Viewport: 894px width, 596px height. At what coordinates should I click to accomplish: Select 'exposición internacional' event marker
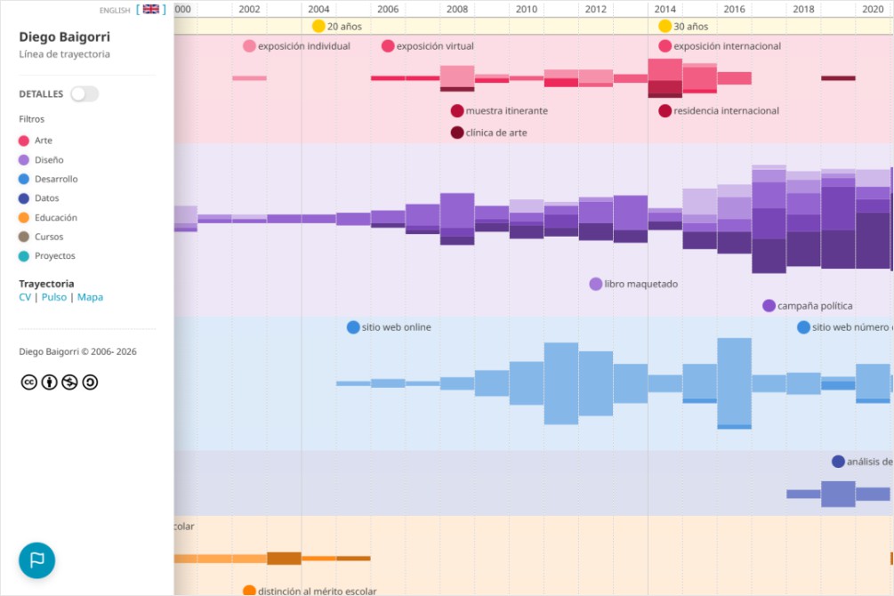(x=664, y=46)
